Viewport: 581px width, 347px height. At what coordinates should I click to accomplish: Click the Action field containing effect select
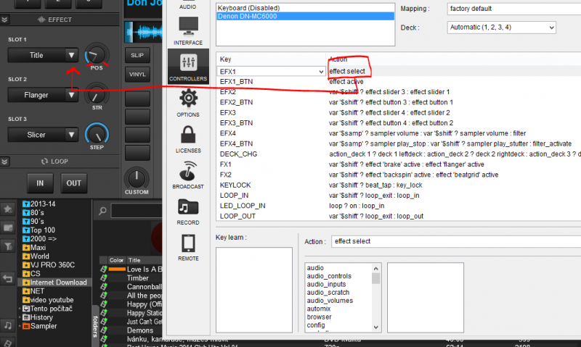[x=456, y=241]
